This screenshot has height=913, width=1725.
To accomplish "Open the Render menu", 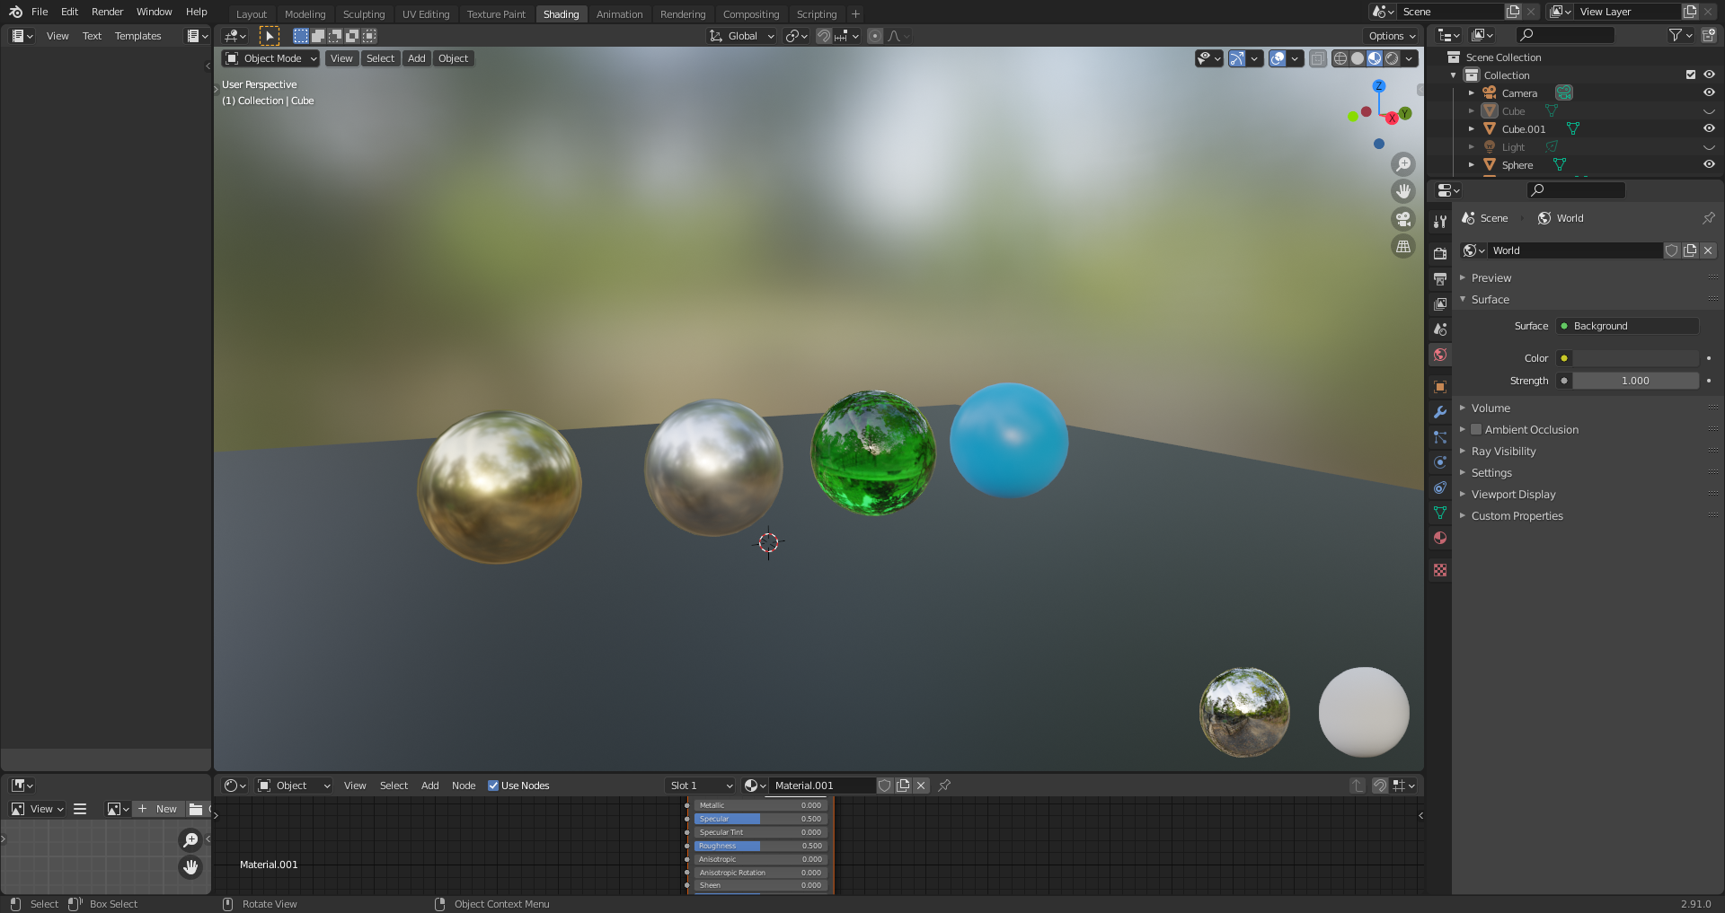I will [107, 12].
